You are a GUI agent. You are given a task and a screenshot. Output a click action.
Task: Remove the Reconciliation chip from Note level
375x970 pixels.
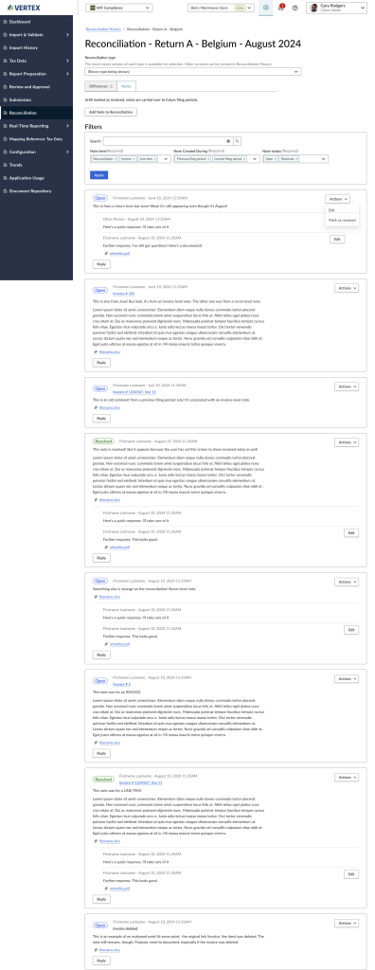(115, 159)
